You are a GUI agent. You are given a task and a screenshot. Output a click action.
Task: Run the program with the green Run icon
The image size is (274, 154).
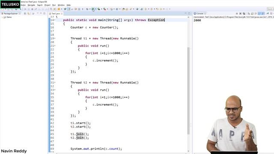point(93,9)
